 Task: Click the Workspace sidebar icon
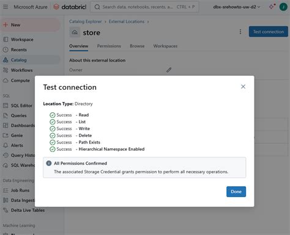click(6, 39)
